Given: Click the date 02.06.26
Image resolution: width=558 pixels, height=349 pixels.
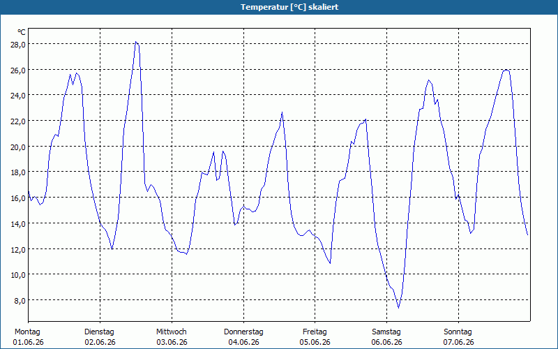Looking at the screenshot, I should click(x=100, y=342).
